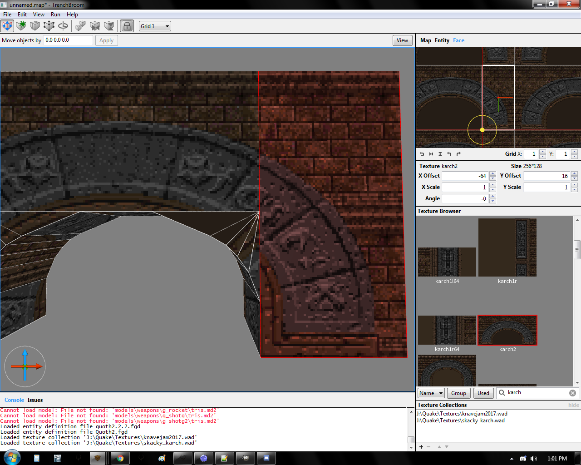Click the flip vertically toolbar icon
The width and height of the screenshot is (581, 465).
(109, 26)
